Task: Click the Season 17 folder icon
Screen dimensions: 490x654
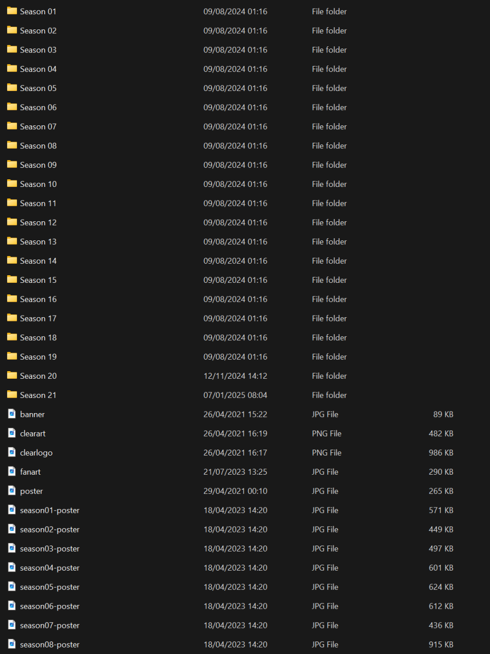Action: (11, 318)
